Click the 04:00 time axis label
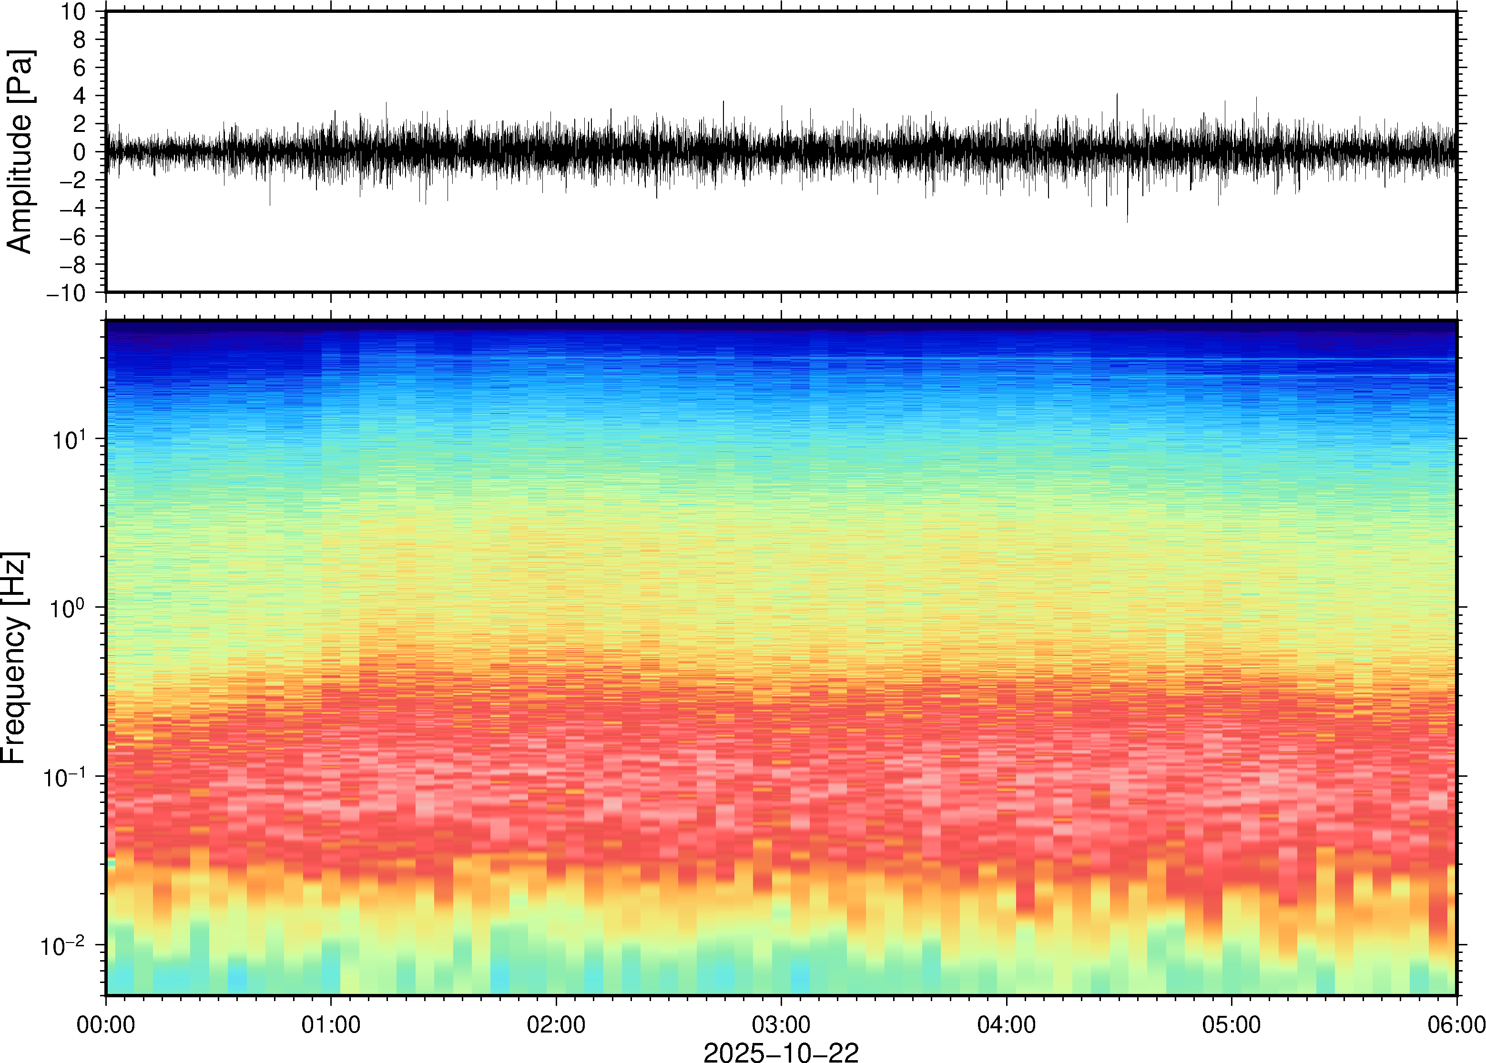Image resolution: width=1486 pixels, height=1063 pixels. click(x=1006, y=1024)
